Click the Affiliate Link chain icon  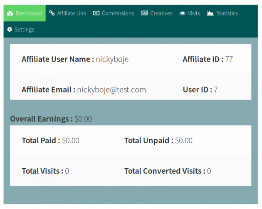click(x=52, y=13)
